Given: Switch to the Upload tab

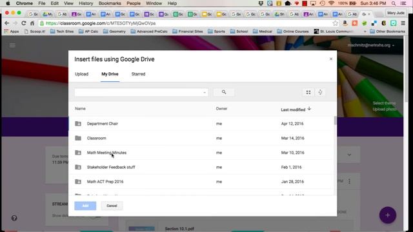Looking at the screenshot, I should coord(82,74).
